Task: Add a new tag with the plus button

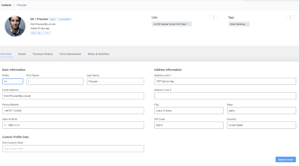Action: tap(290, 17)
